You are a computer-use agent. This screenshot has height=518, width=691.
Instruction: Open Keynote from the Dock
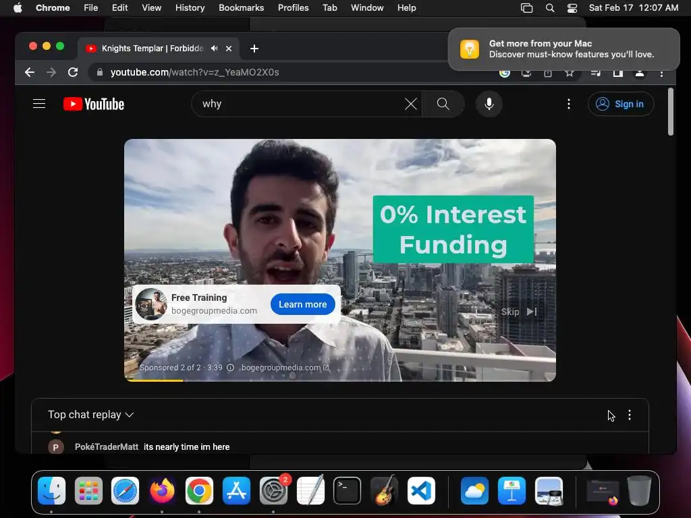point(512,490)
